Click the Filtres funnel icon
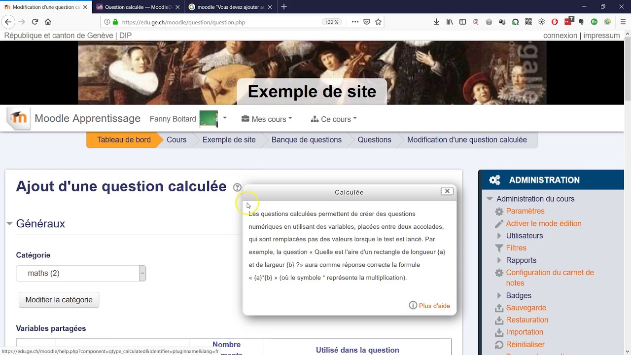 (499, 248)
